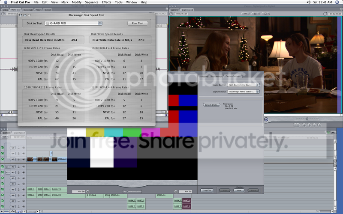Open RT real-time popup in timeline
This screenshot has width=343, height=214.
coord(5,137)
